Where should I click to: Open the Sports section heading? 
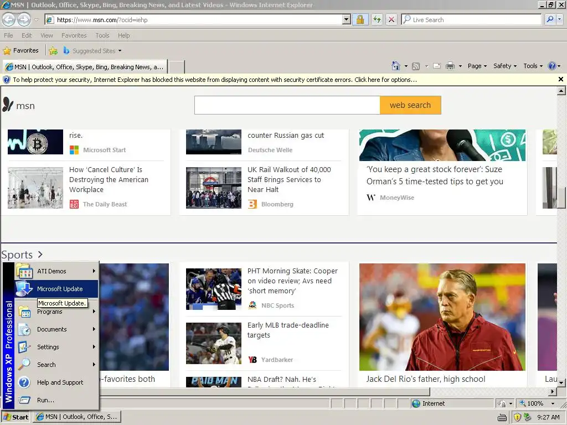22,255
